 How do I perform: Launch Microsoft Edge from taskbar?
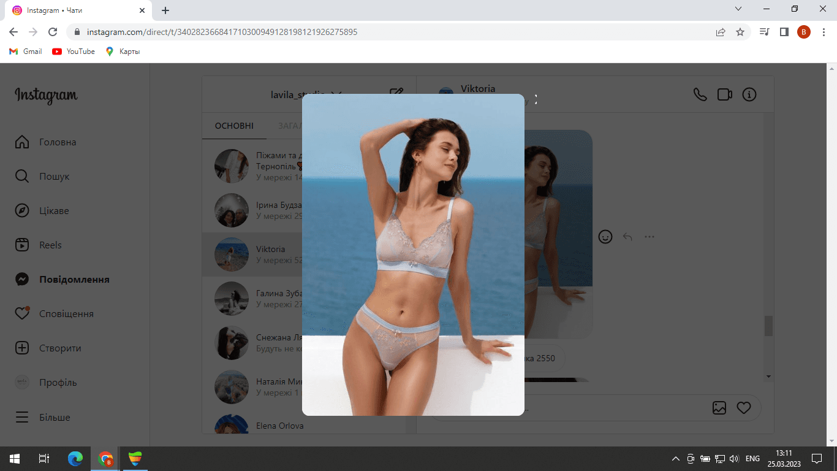[75, 458]
